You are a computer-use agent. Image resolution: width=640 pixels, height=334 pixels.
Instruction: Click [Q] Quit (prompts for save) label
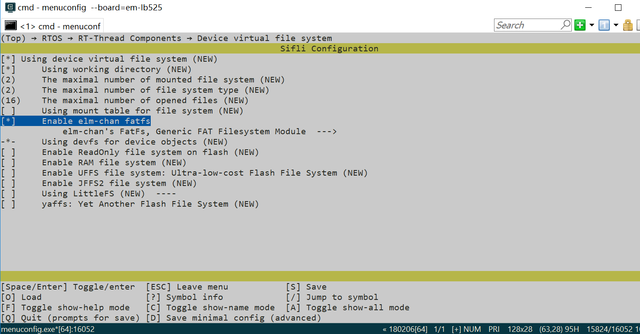click(70, 318)
